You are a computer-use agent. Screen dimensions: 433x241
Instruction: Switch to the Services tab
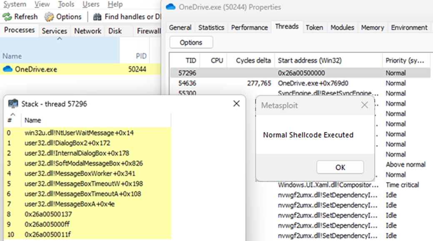[54, 31]
